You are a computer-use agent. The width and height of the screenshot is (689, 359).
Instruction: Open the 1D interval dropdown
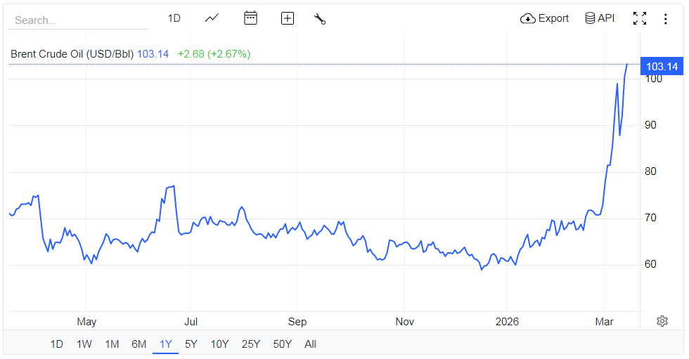174,18
